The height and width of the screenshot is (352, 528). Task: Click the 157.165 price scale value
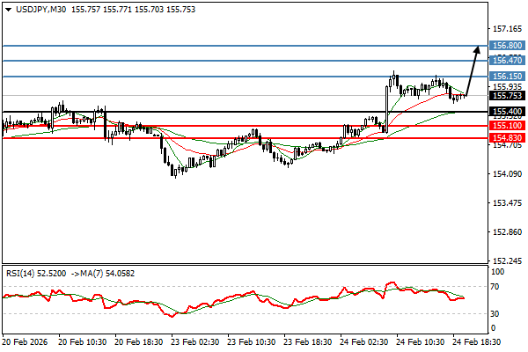(x=506, y=28)
